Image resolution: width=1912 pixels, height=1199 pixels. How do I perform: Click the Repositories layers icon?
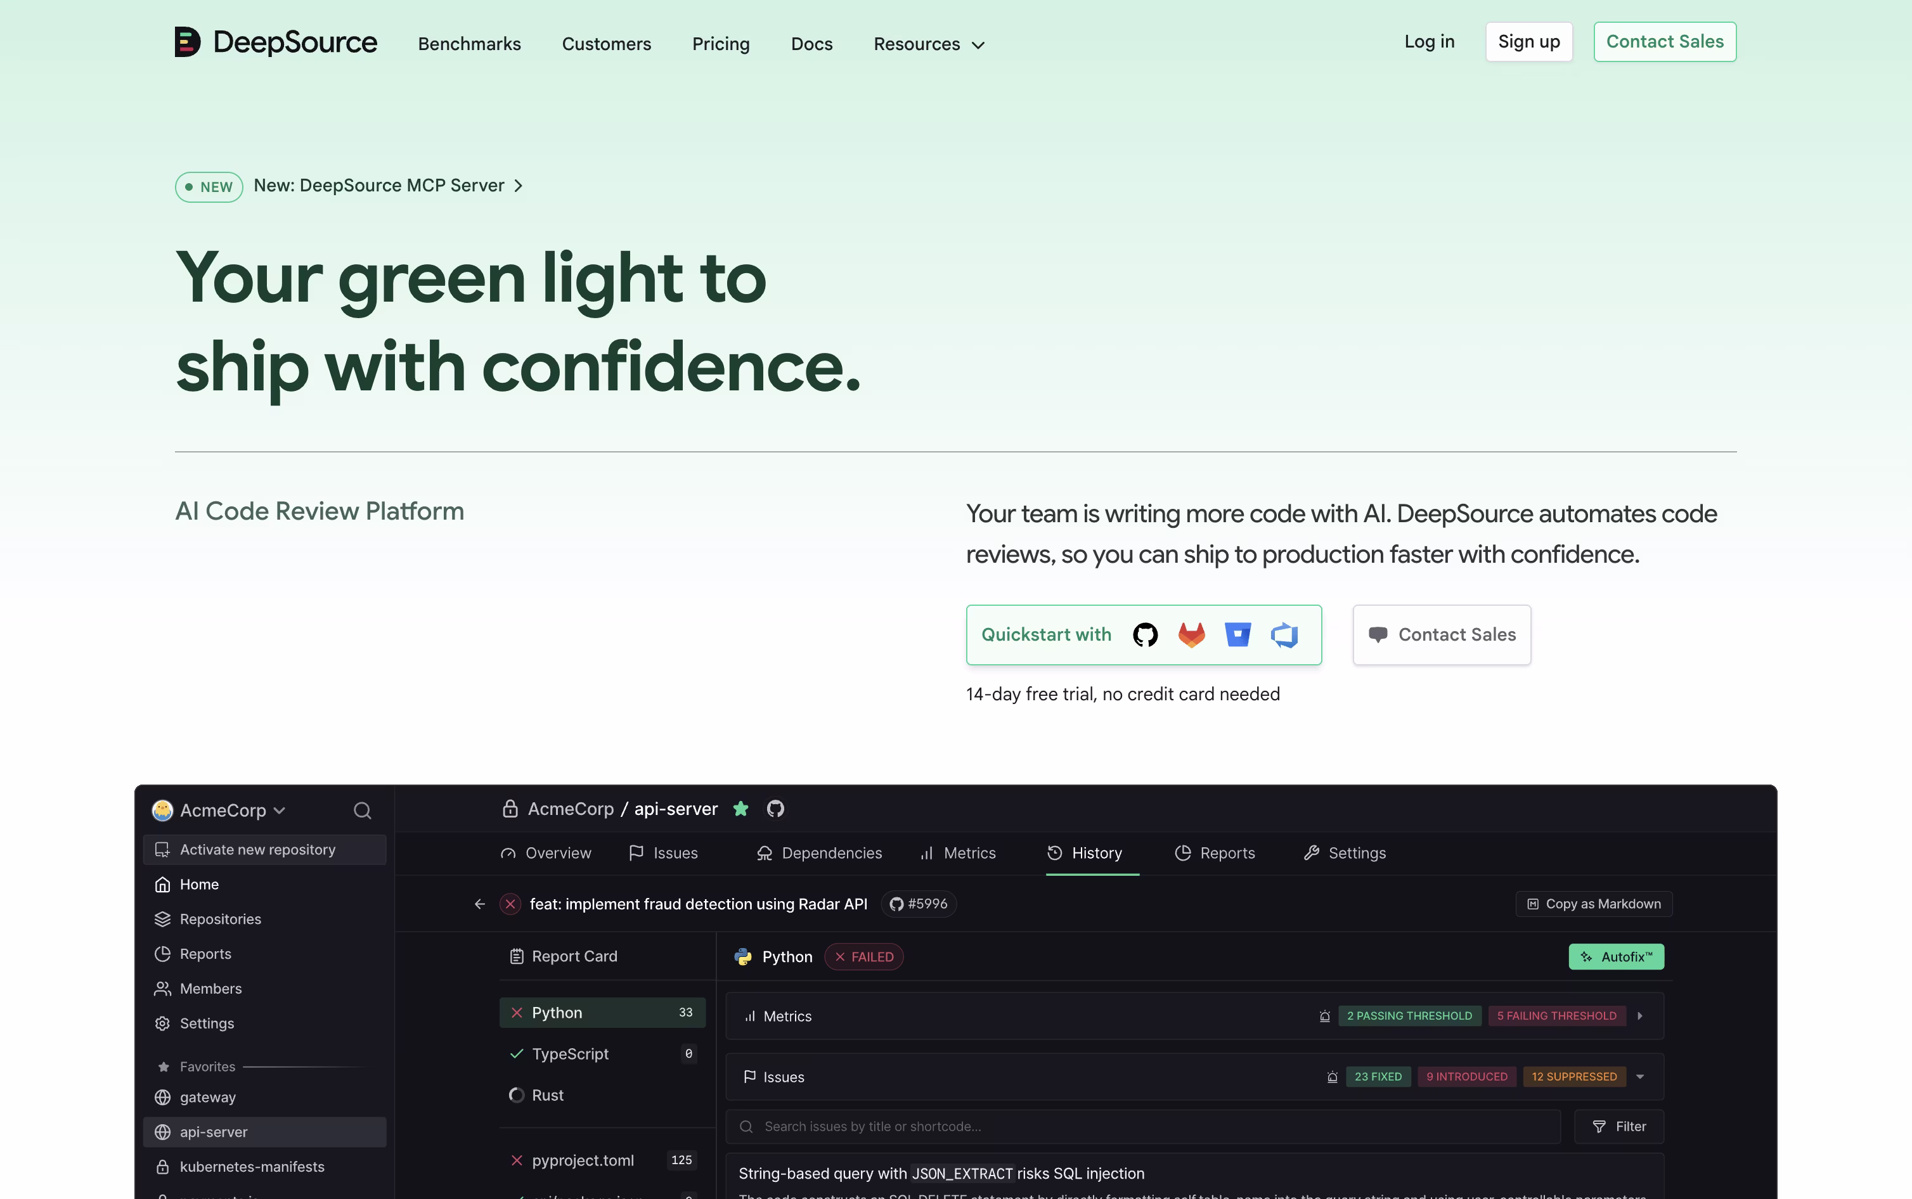162,919
